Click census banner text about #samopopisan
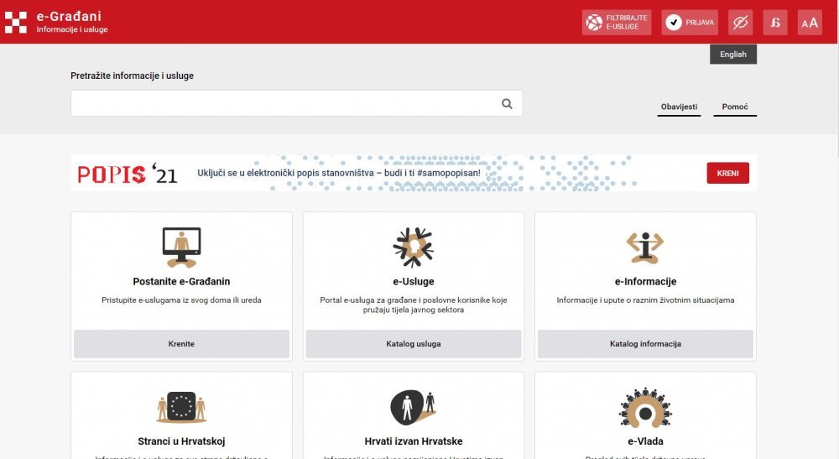The image size is (839, 459). (x=339, y=173)
